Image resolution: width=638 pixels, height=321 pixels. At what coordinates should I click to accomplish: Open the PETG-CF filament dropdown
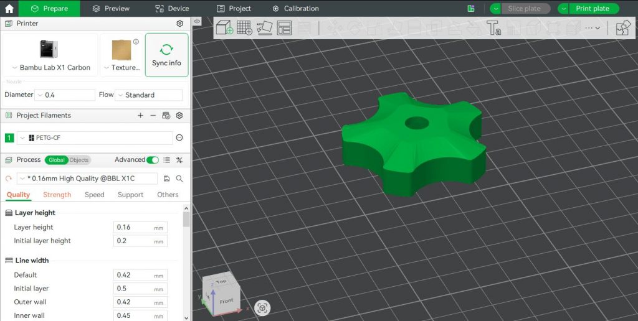(93, 138)
